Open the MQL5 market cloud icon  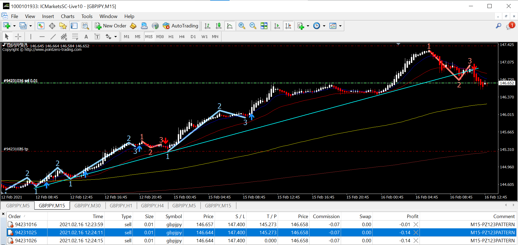point(144,26)
